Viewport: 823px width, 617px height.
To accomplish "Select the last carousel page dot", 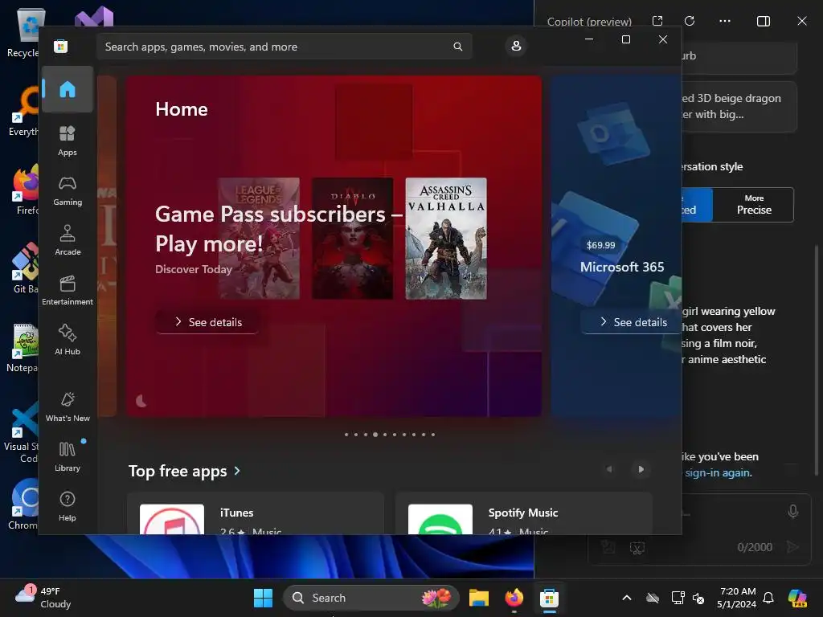I will 433,435.
